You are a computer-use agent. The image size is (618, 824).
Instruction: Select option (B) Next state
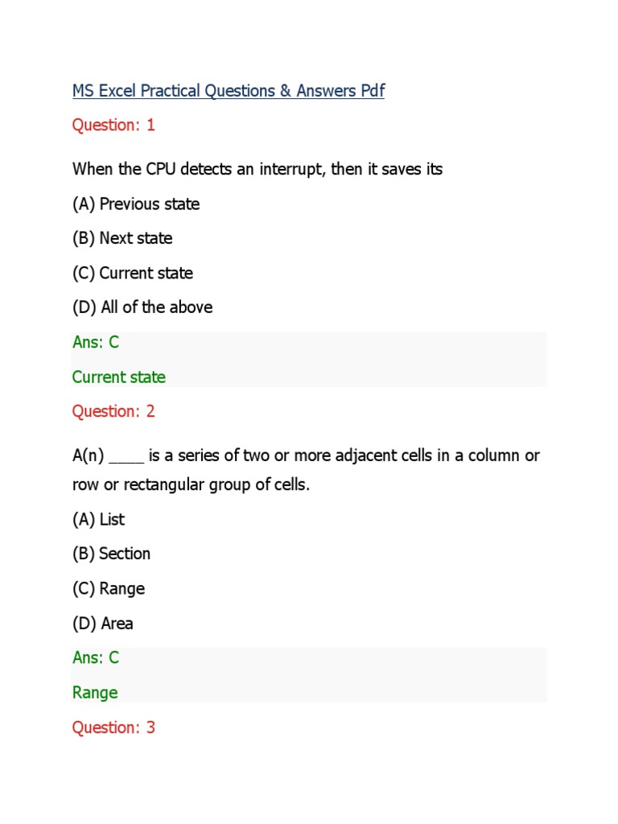[x=122, y=239]
